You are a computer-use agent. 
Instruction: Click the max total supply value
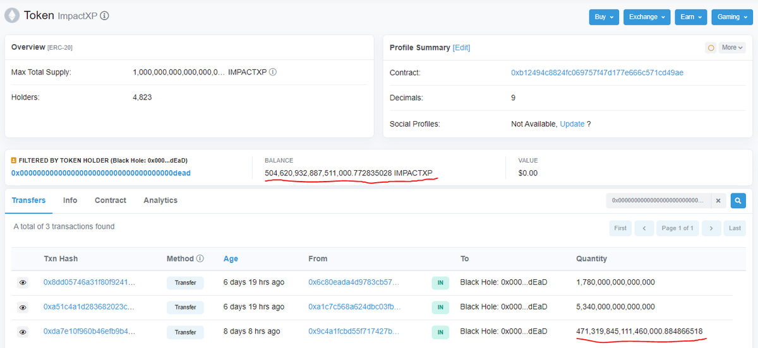[x=179, y=72]
